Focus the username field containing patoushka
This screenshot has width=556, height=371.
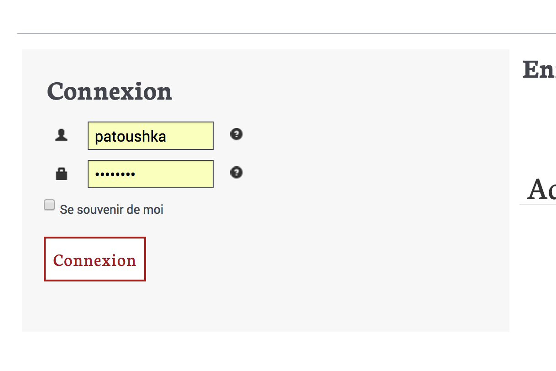(151, 136)
